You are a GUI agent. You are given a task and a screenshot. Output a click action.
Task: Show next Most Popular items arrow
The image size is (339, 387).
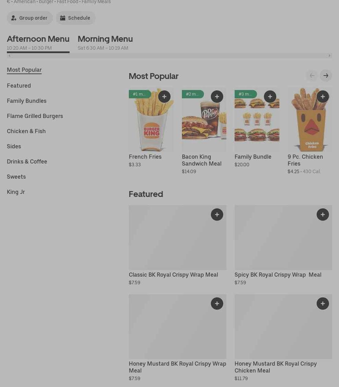(326, 76)
